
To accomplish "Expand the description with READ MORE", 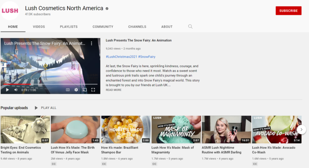I will tap(113, 90).
